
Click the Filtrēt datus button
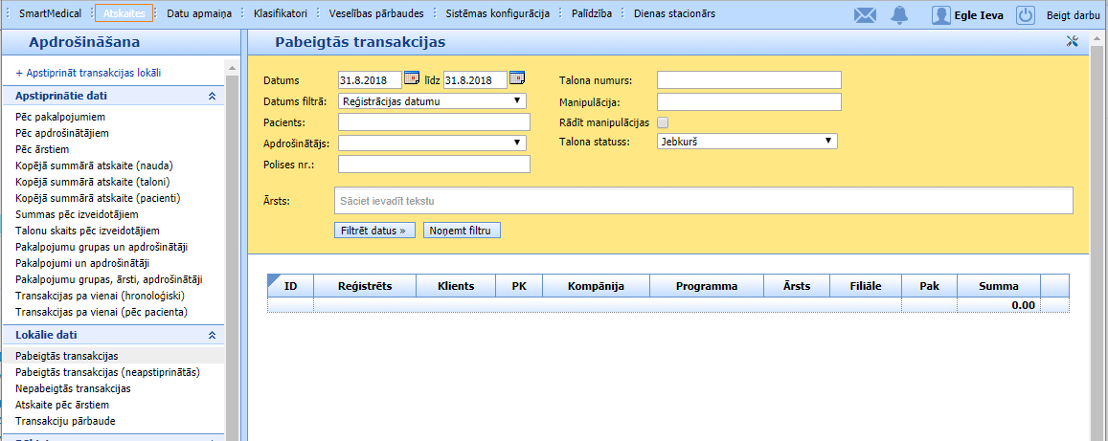click(x=375, y=231)
